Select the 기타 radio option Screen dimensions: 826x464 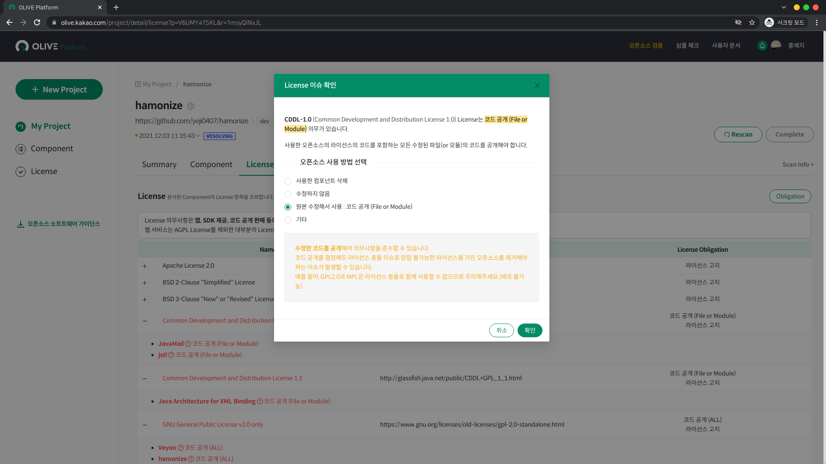tap(287, 220)
